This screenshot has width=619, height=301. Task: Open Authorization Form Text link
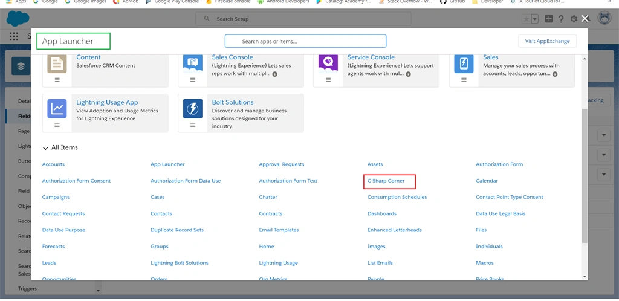tap(288, 181)
